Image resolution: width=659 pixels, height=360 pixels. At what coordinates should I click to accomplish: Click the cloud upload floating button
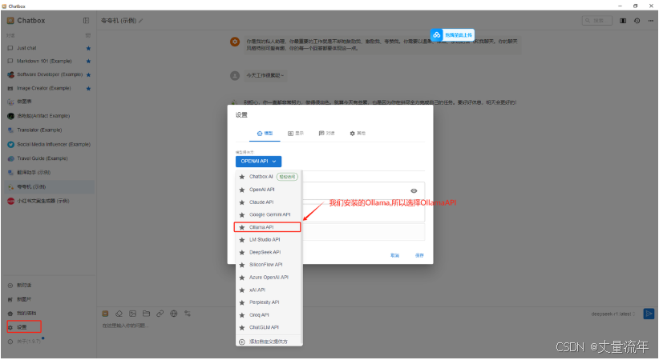[452, 35]
